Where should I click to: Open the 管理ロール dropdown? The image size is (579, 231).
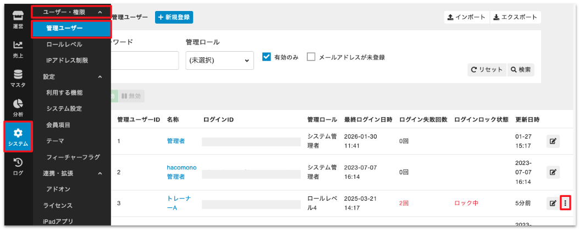219,61
